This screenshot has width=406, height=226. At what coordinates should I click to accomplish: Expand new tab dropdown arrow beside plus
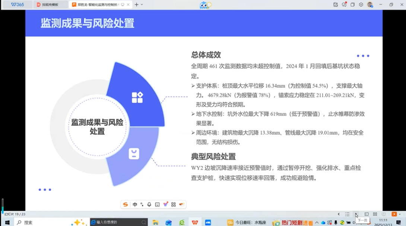point(142,4)
